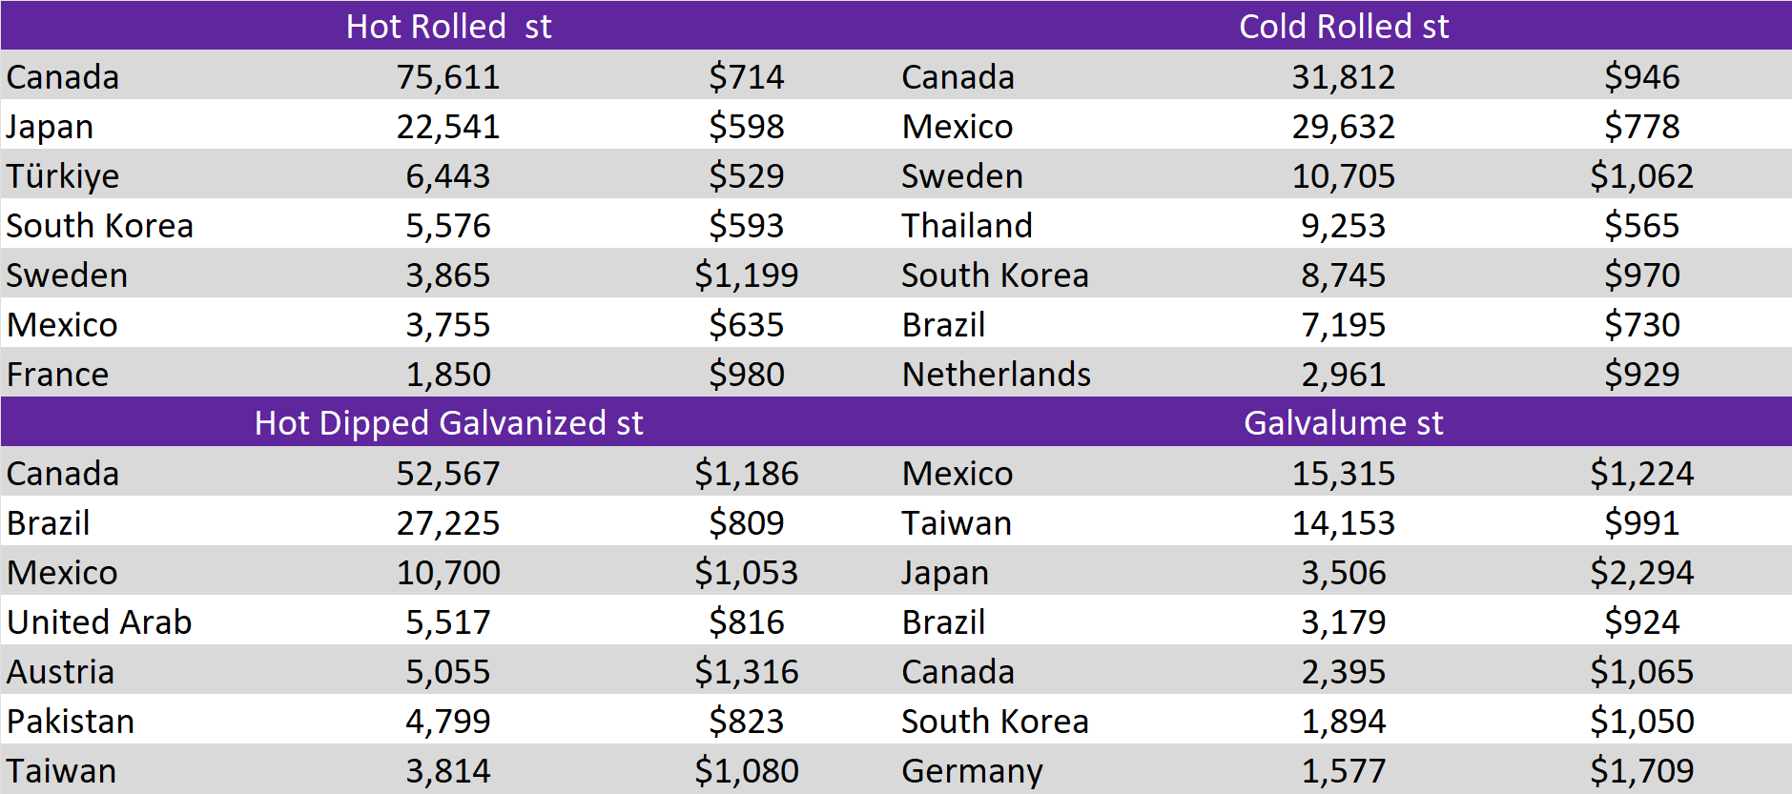Screen dimensions: 1792x794
Task: Click the $1,199 price value
Action: point(746,275)
